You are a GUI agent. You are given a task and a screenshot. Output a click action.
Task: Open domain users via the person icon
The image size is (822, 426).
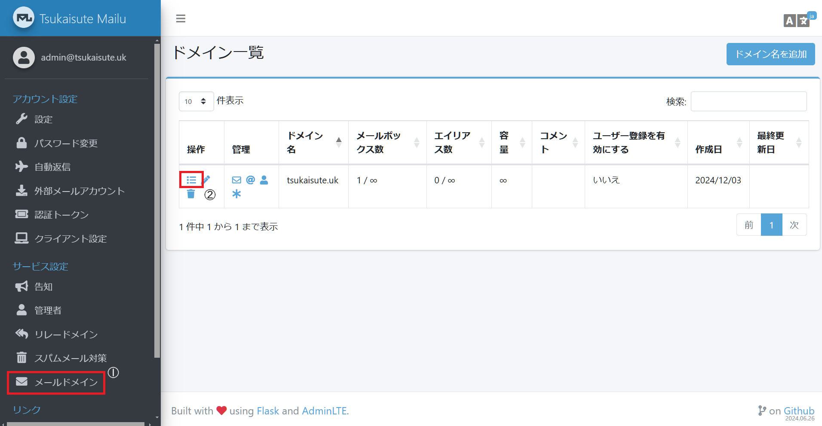pyautogui.click(x=264, y=180)
